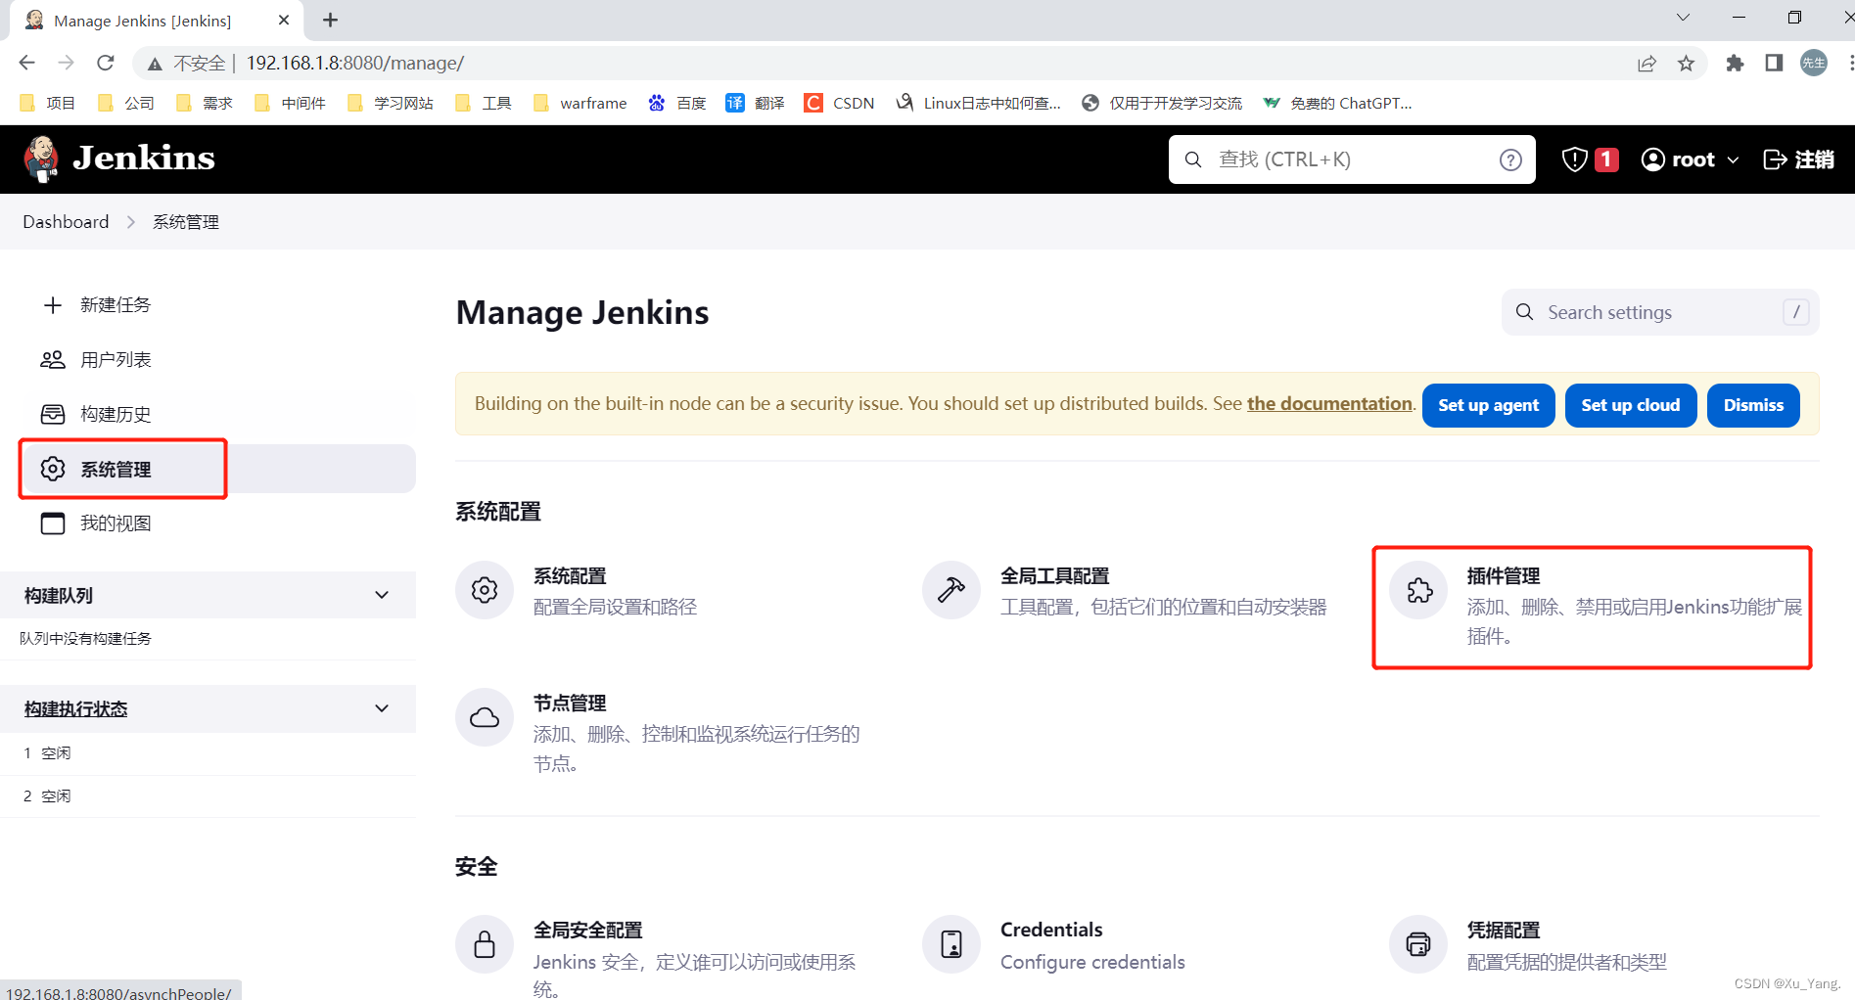Click the 全局工具配置 hammer icon
Viewport: 1855px width, 1000px height.
click(x=951, y=590)
